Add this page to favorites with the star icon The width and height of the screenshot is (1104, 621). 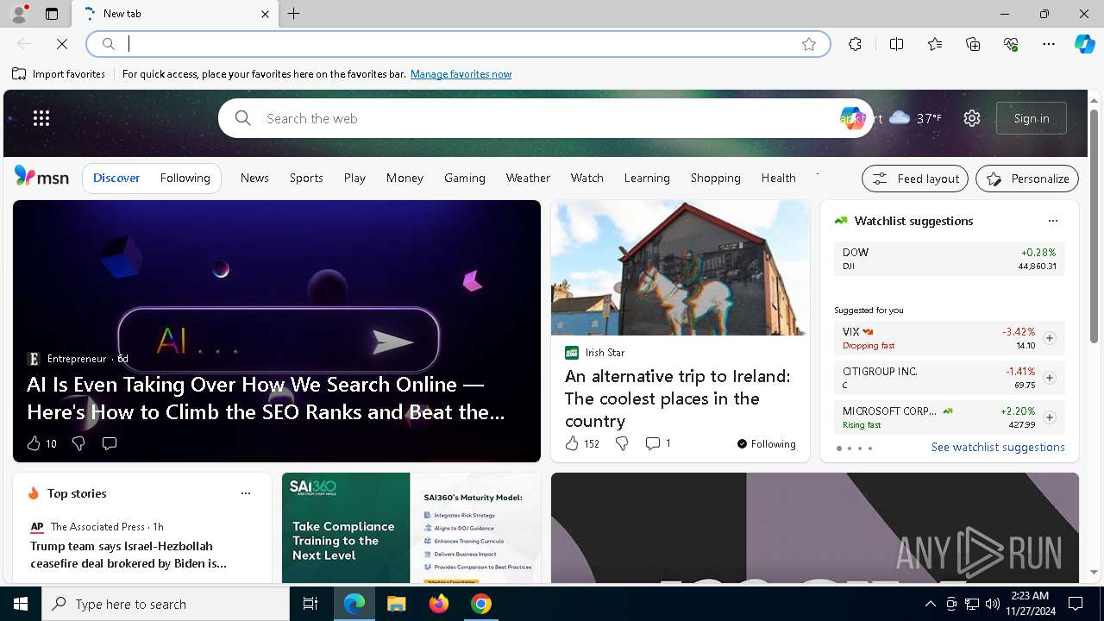tap(809, 44)
